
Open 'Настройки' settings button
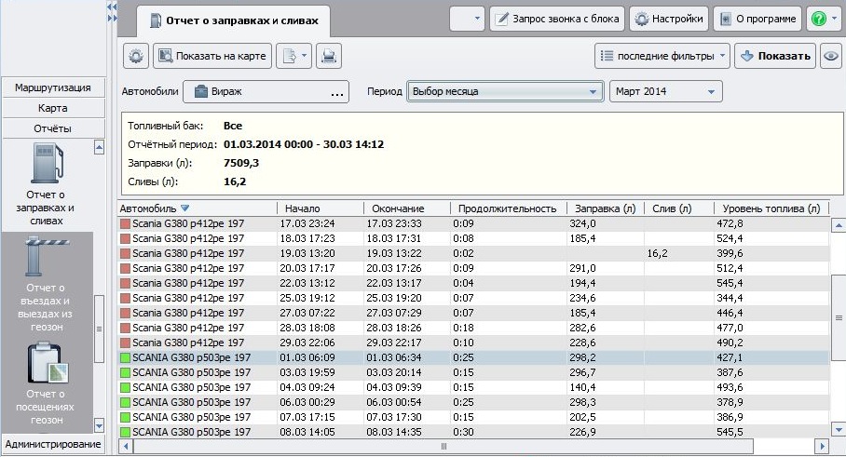[669, 19]
